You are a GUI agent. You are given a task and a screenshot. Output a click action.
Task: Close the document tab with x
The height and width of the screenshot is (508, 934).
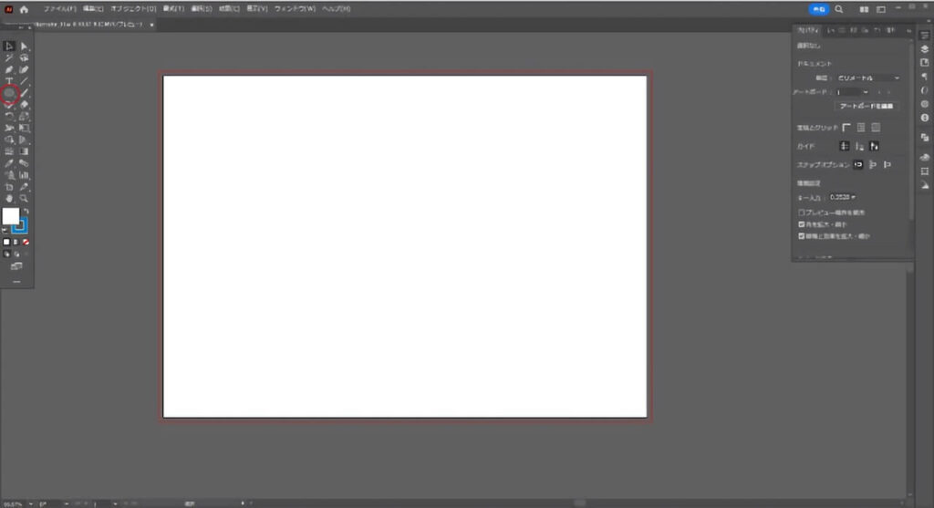coord(152,25)
